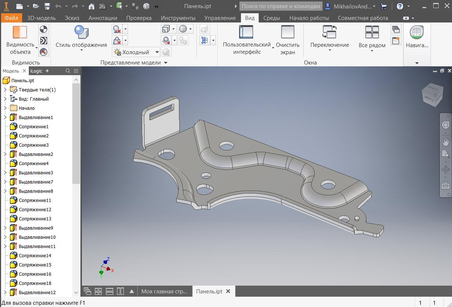Expand Выдавливание1 feature node
This screenshot has width=452, height=307.
click(5, 117)
